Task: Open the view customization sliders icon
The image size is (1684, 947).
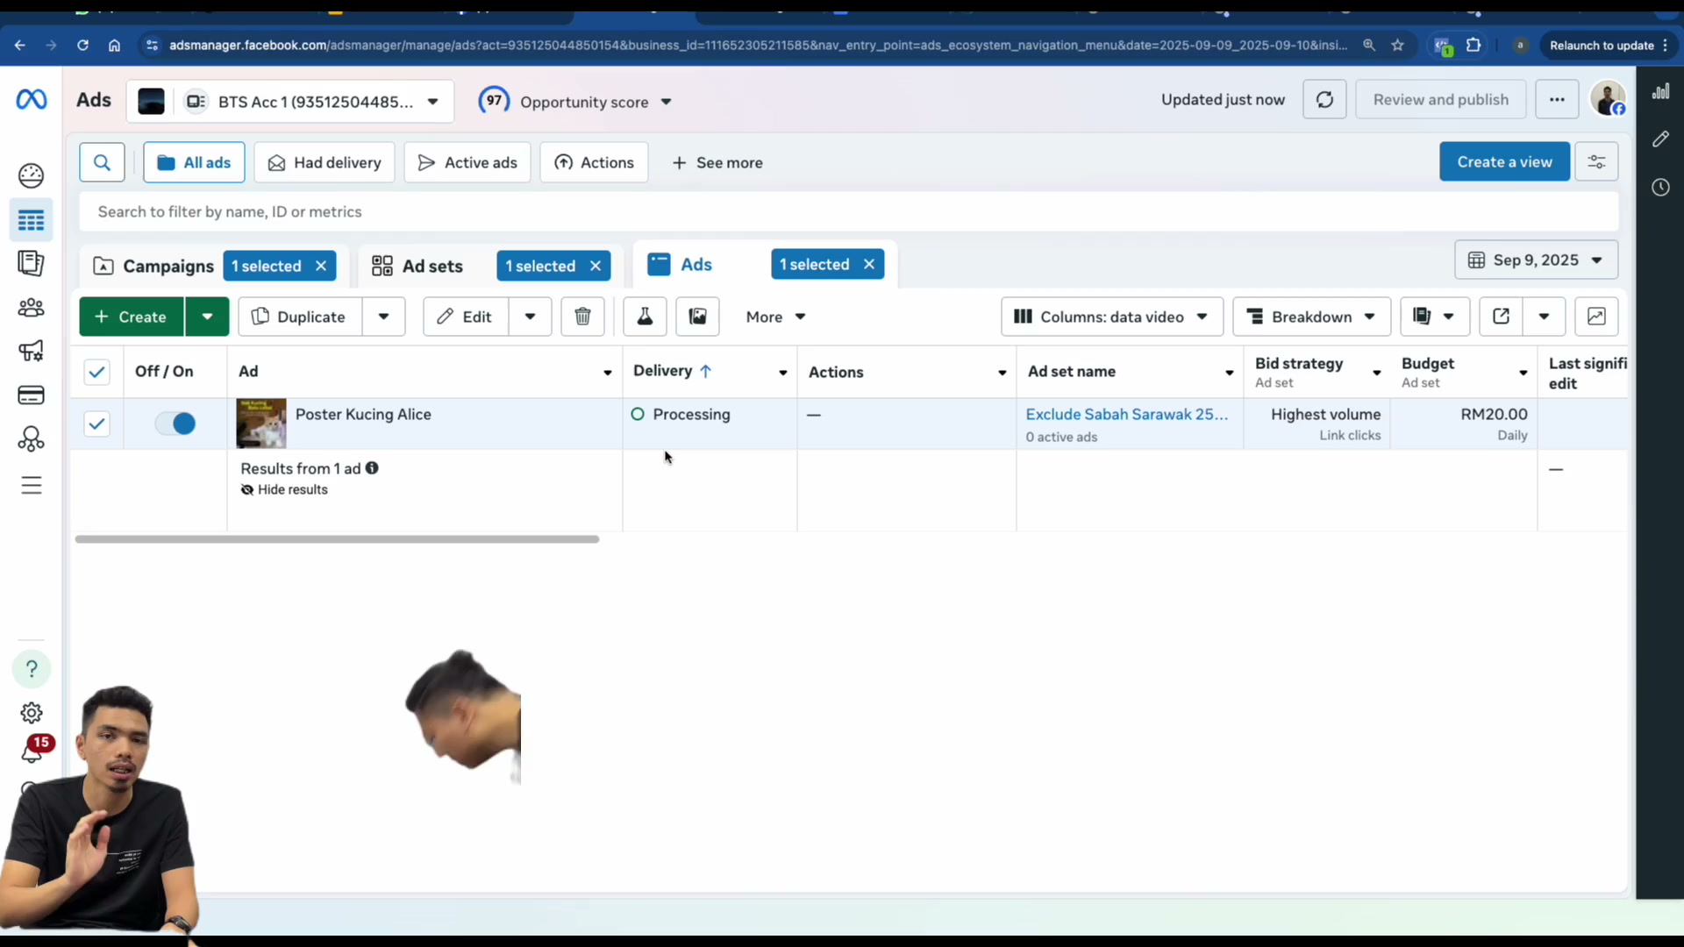Action: click(1596, 162)
